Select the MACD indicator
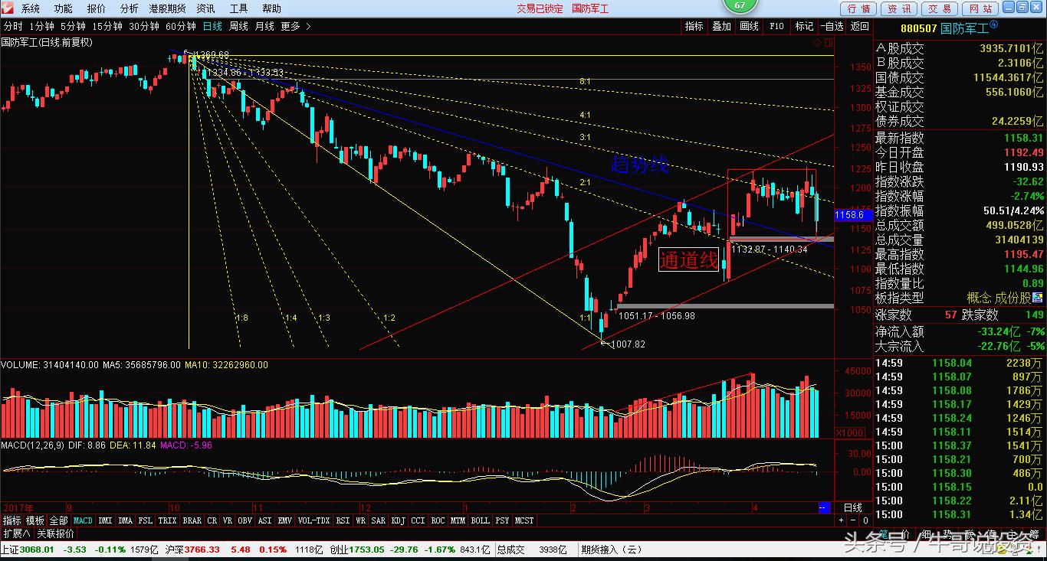The height and width of the screenshot is (561, 1047). click(83, 520)
